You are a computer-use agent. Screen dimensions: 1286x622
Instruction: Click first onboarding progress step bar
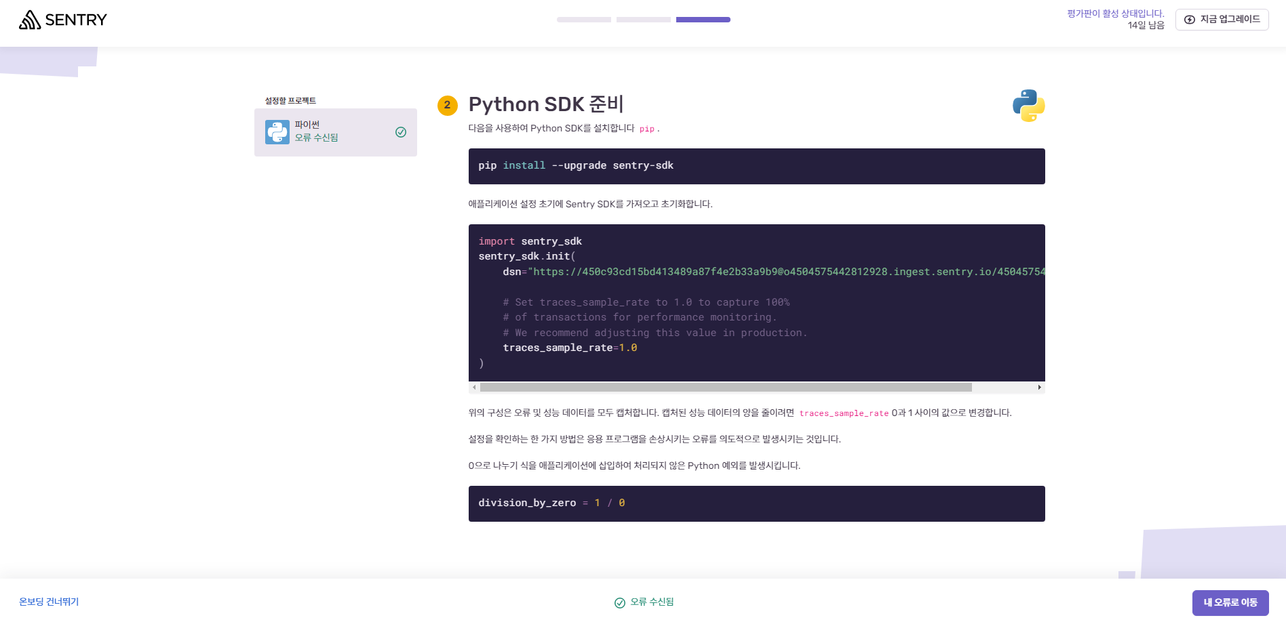pos(584,20)
